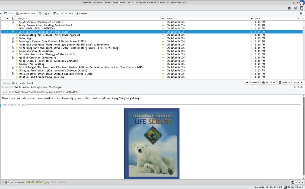Viewport: 305px width, 189px height.
Task: Select Journeys: Common Core Student Edition message
Action: (52, 42)
